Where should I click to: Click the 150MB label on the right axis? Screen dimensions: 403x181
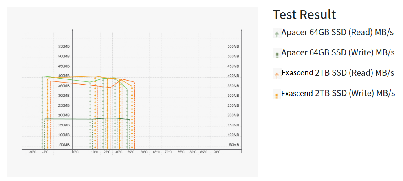(233, 125)
